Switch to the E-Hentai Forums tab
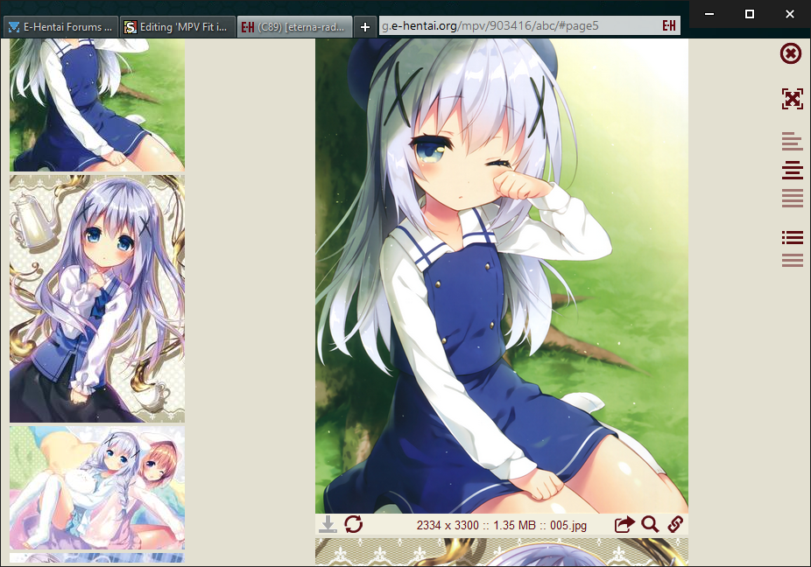The image size is (811, 567). 60,27
